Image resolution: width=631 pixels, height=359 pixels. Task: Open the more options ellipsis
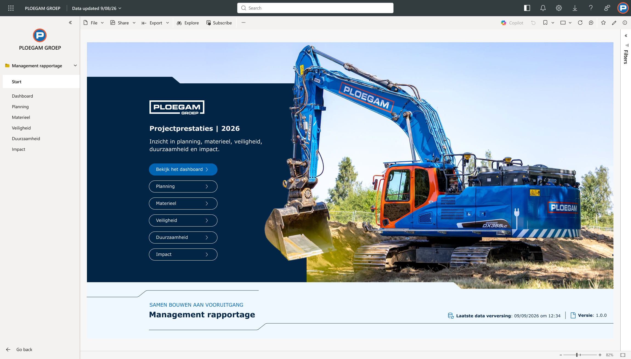244,22
